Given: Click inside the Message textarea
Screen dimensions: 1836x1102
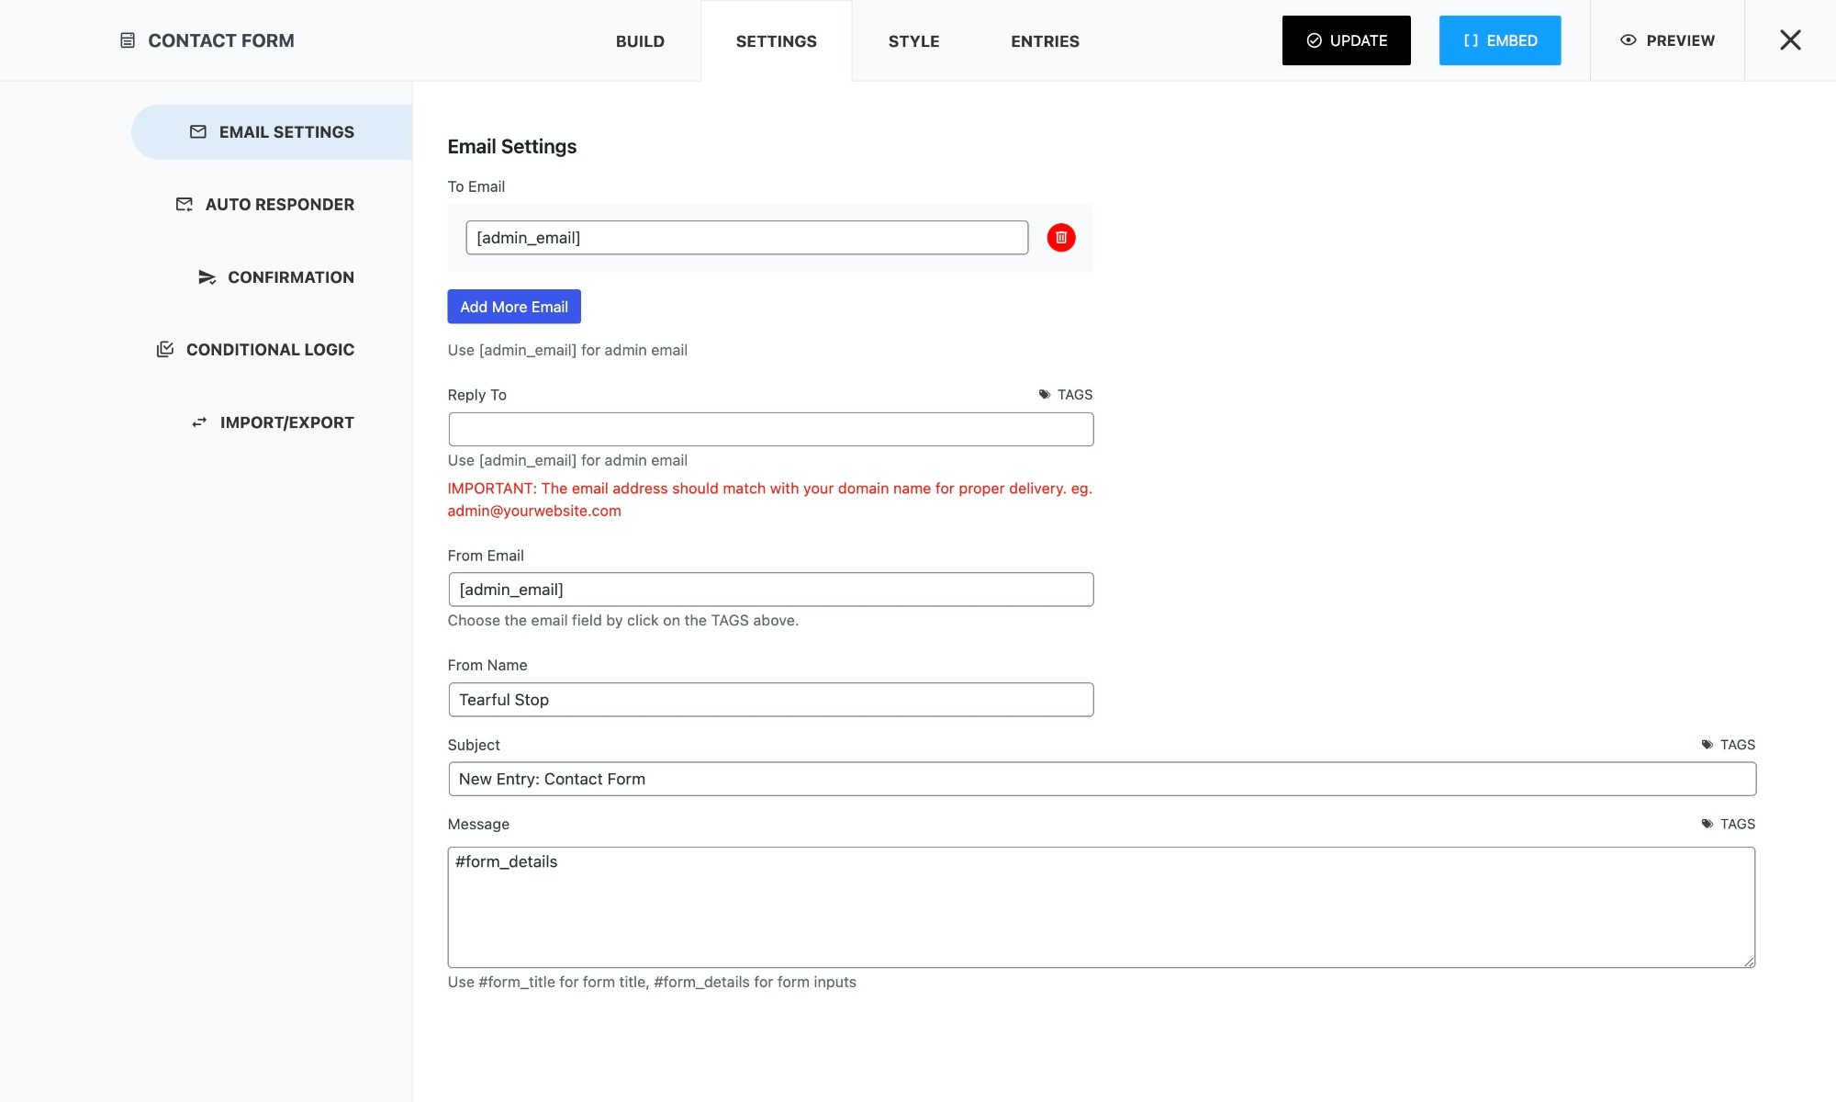Looking at the screenshot, I should (x=1101, y=907).
